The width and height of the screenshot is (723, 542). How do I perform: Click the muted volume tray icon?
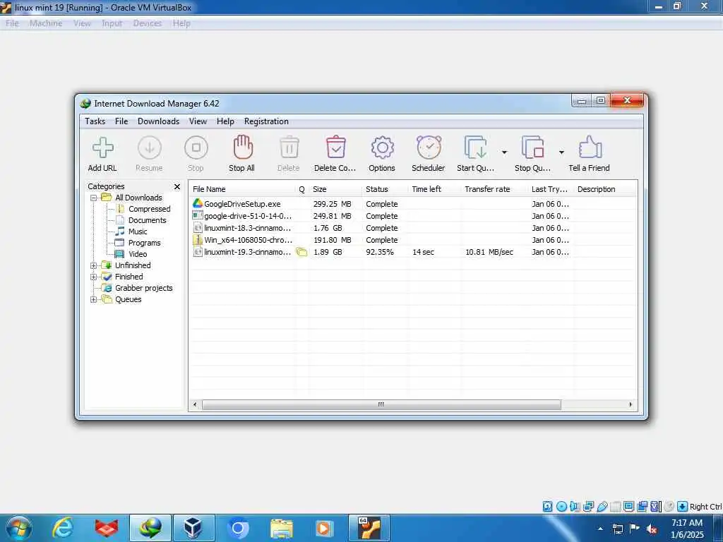pos(652,529)
